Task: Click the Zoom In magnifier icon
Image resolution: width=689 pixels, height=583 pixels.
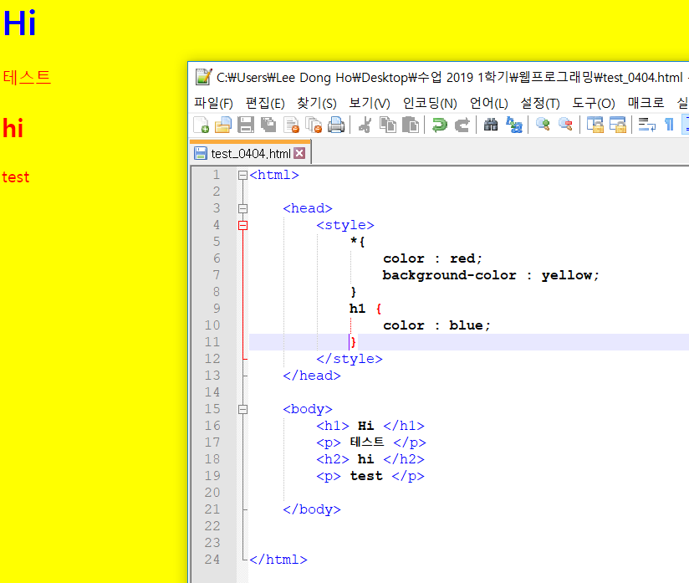Action: coord(543,125)
